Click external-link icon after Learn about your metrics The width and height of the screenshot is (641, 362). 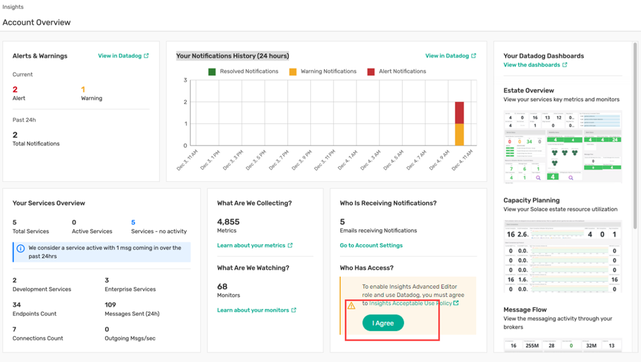tap(290, 245)
